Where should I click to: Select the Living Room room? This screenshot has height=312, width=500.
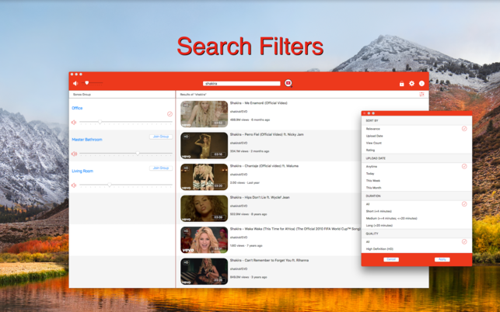pos(82,171)
